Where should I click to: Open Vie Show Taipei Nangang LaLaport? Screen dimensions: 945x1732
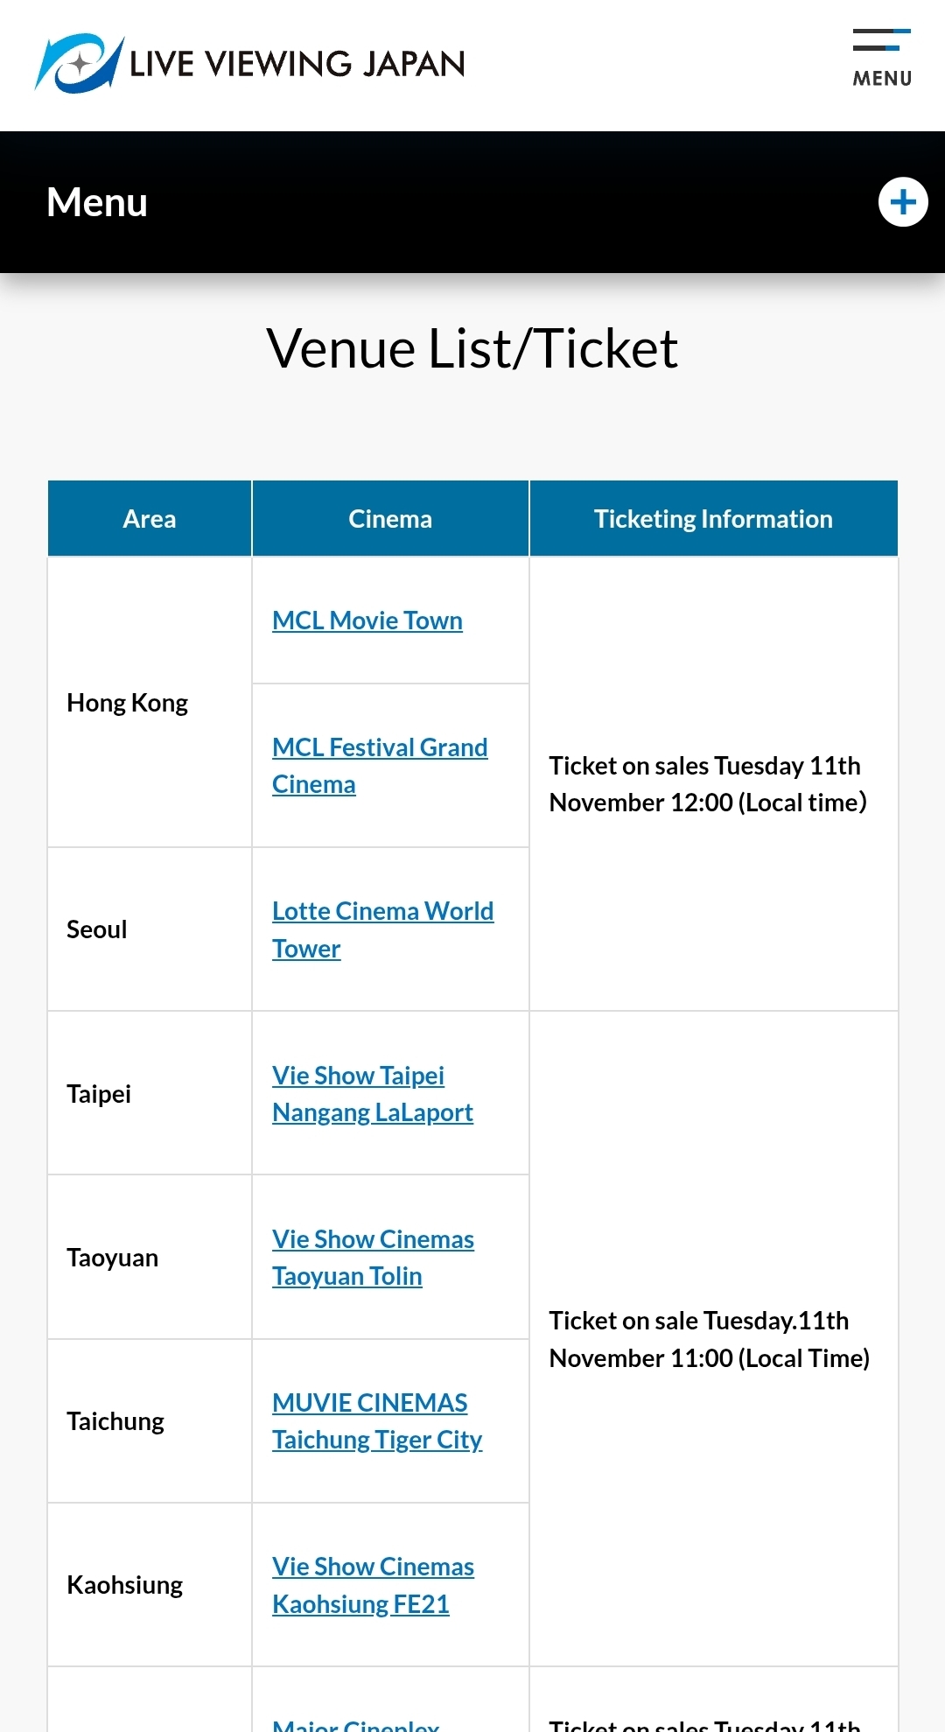point(372,1094)
